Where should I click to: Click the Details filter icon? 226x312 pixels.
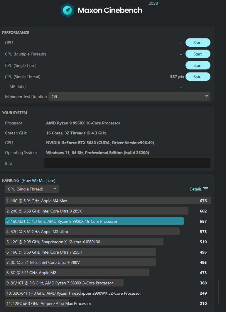click(x=206, y=189)
